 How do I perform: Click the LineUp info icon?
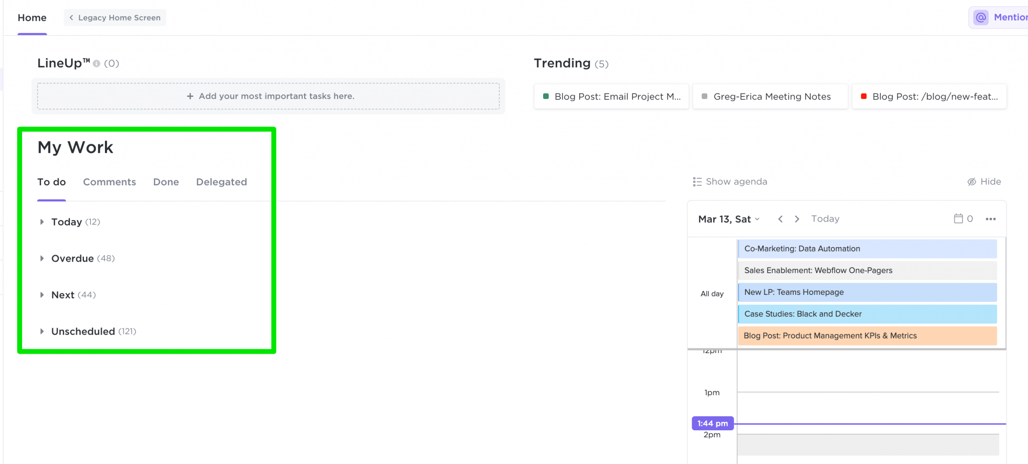[96, 64]
